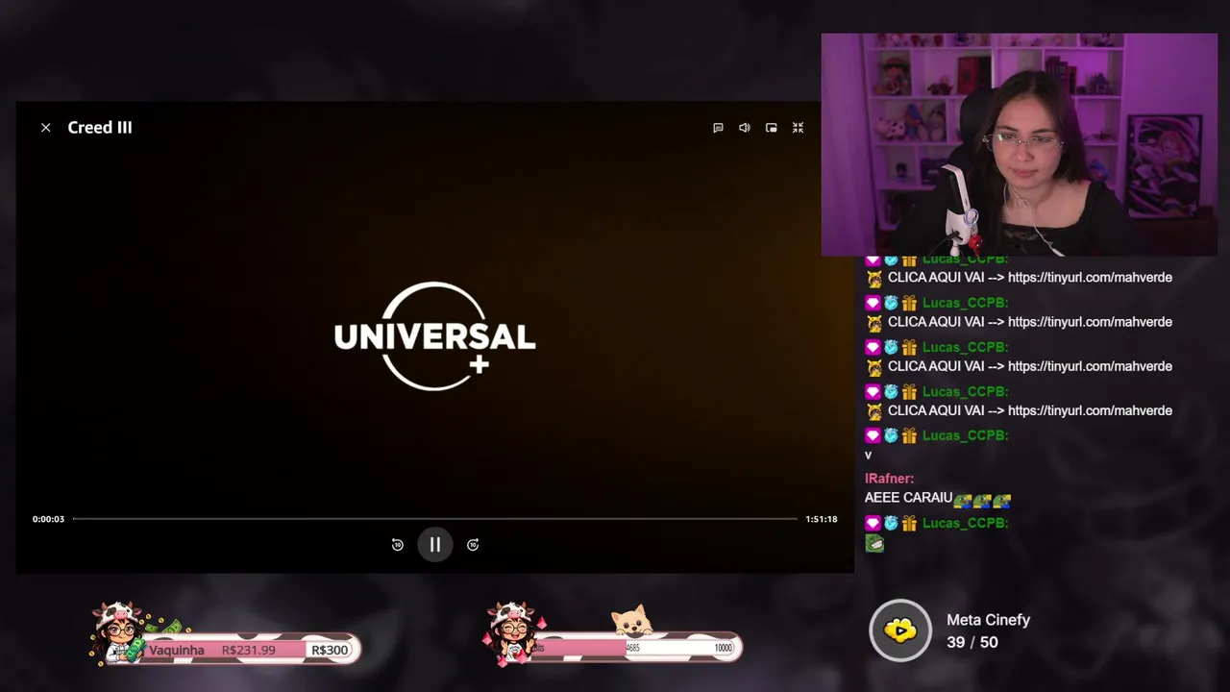Click the R$231.99 amount on Vaquinha bar
The width and height of the screenshot is (1230, 692).
click(x=248, y=651)
